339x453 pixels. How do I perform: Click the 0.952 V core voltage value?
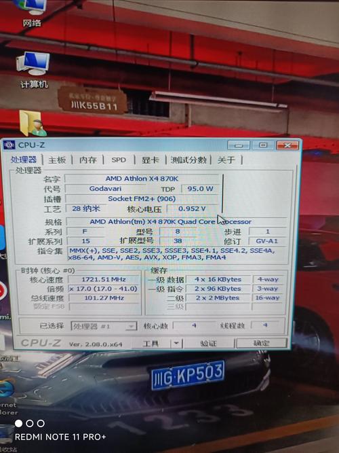192,209
